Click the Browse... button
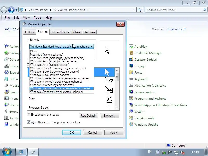 coord(109,116)
